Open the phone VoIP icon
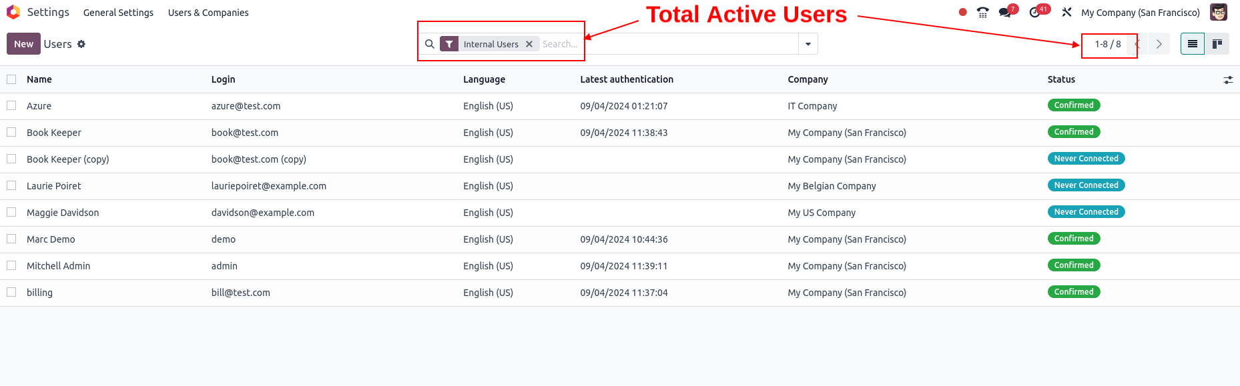The height and width of the screenshot is (386, 1240). 982,12
